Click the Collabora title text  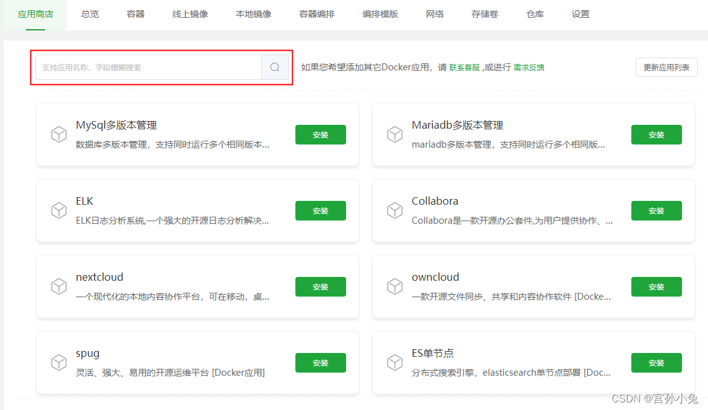(x=435, y=201)
